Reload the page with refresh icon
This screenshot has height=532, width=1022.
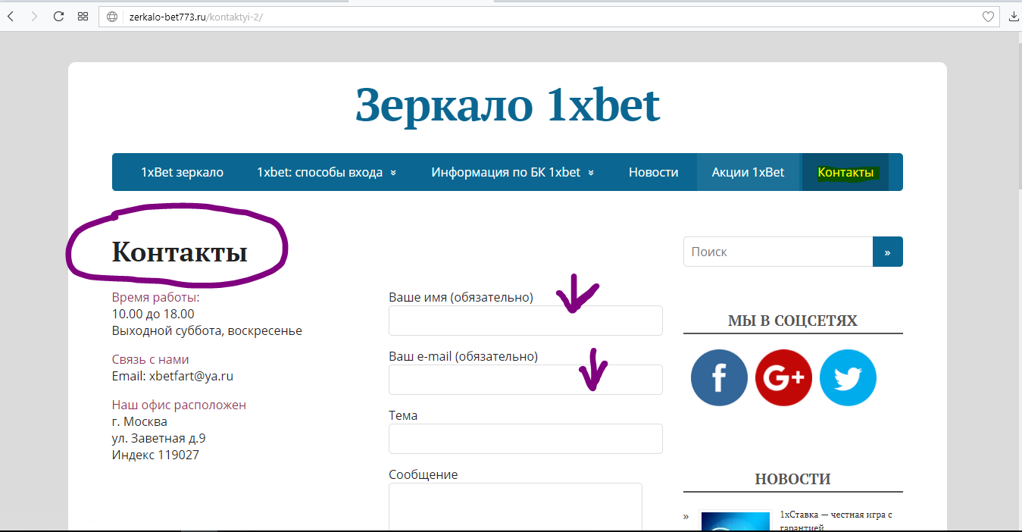[x=58, y=16]
